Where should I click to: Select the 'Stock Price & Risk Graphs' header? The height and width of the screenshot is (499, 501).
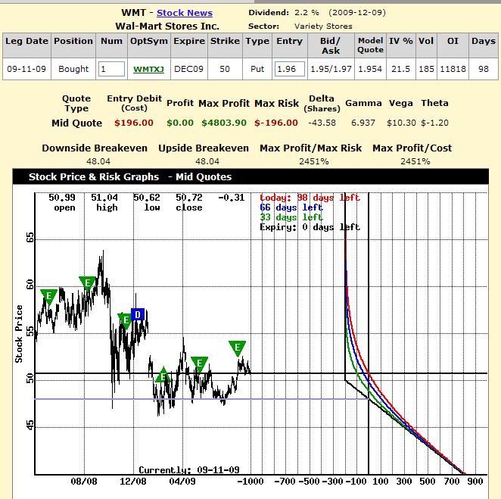(94, 176)
